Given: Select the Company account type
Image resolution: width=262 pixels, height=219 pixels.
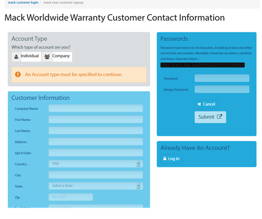Looking at the screenshot, I should point(57,57).
